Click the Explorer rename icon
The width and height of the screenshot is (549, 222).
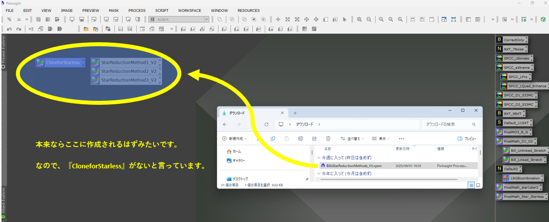pyautogui.click(x=300, y=139)
